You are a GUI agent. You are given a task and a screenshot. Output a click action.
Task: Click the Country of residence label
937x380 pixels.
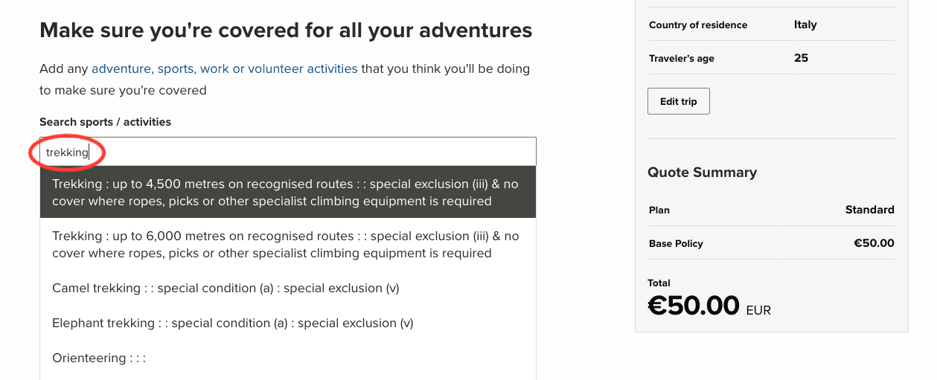click(x=697, y=25)
